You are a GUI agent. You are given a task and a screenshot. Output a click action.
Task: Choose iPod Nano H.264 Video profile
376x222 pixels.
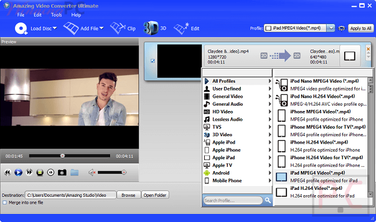[321, 100]
